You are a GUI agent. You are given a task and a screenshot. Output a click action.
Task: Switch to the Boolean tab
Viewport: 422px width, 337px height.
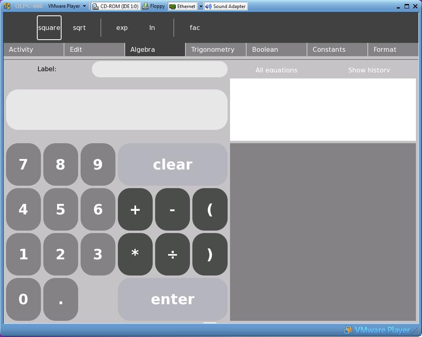265,50
